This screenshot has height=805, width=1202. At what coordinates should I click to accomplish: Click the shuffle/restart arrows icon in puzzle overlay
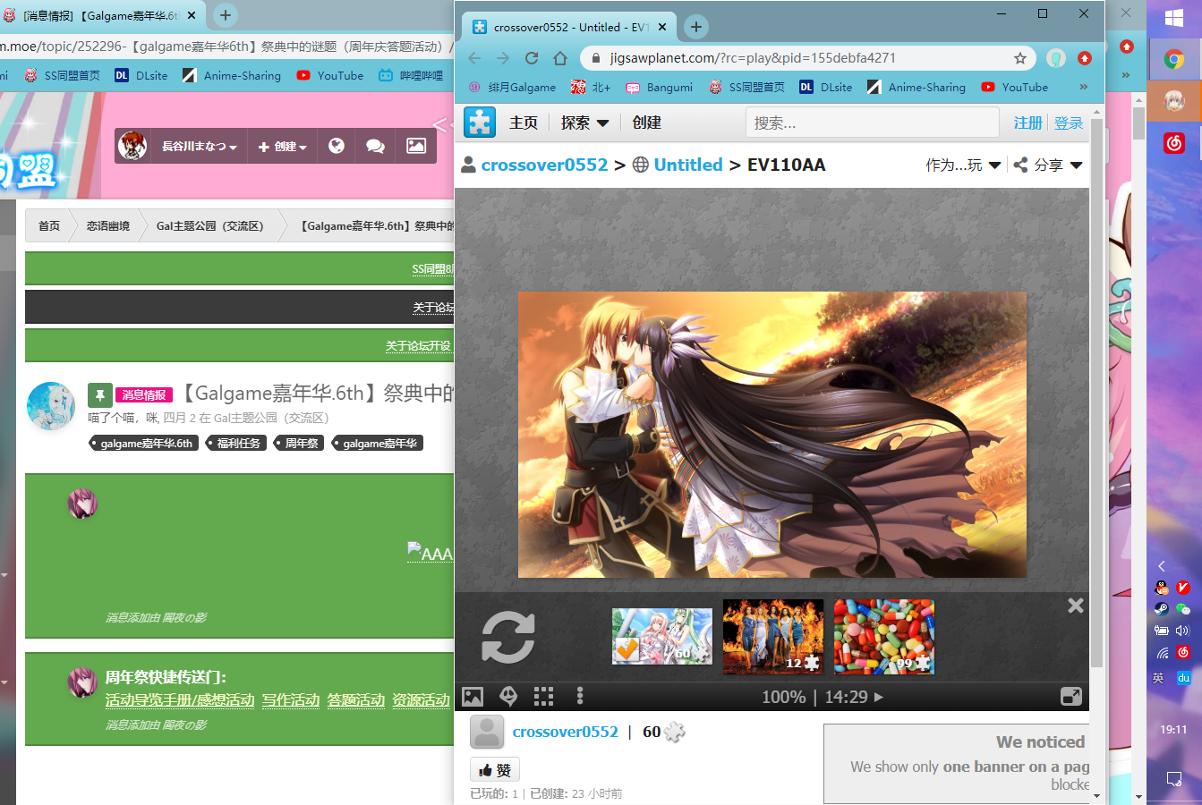508,637
